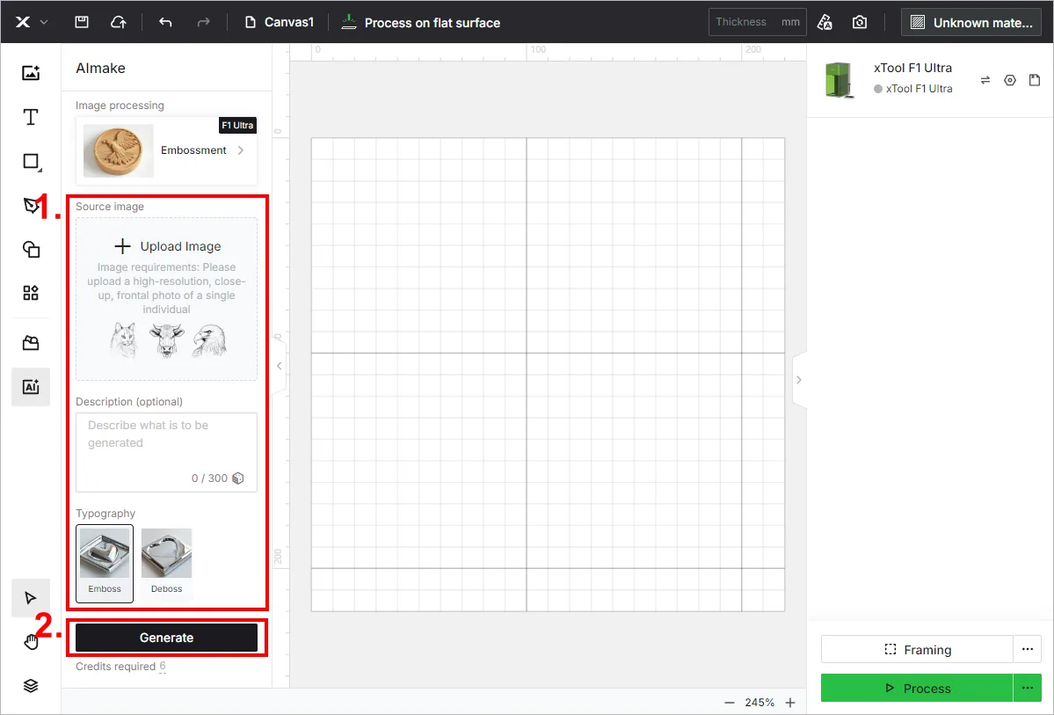Image resolution: width=1054 pixels, height=715 pixels.
Task: Click the save project icon
Action: click(82, 22)
